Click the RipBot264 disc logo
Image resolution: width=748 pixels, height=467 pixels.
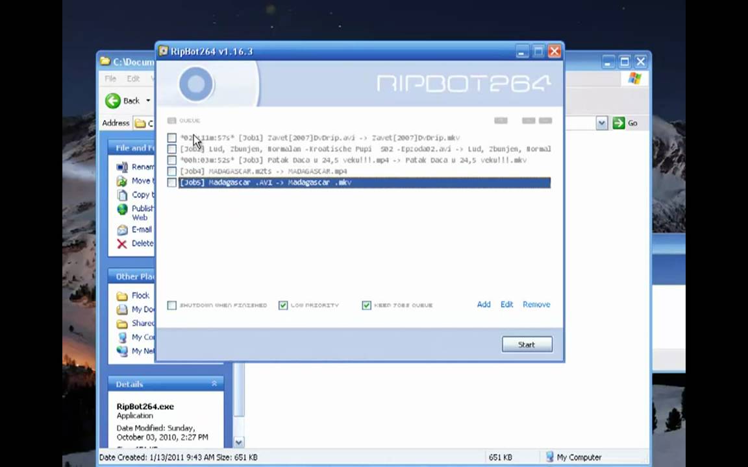196,84
